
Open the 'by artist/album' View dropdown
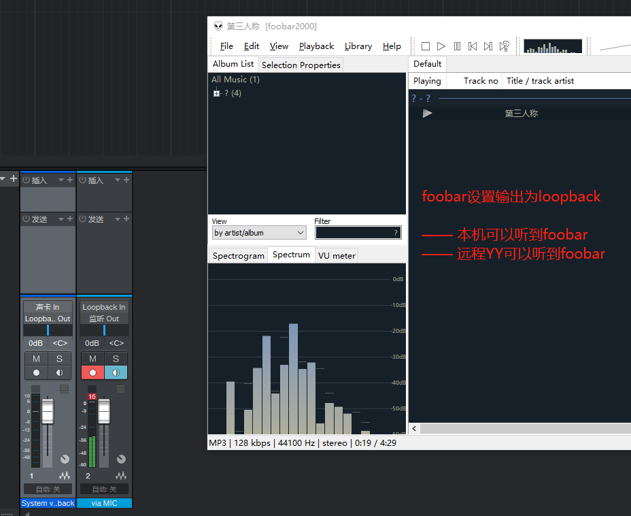point(259,233)
